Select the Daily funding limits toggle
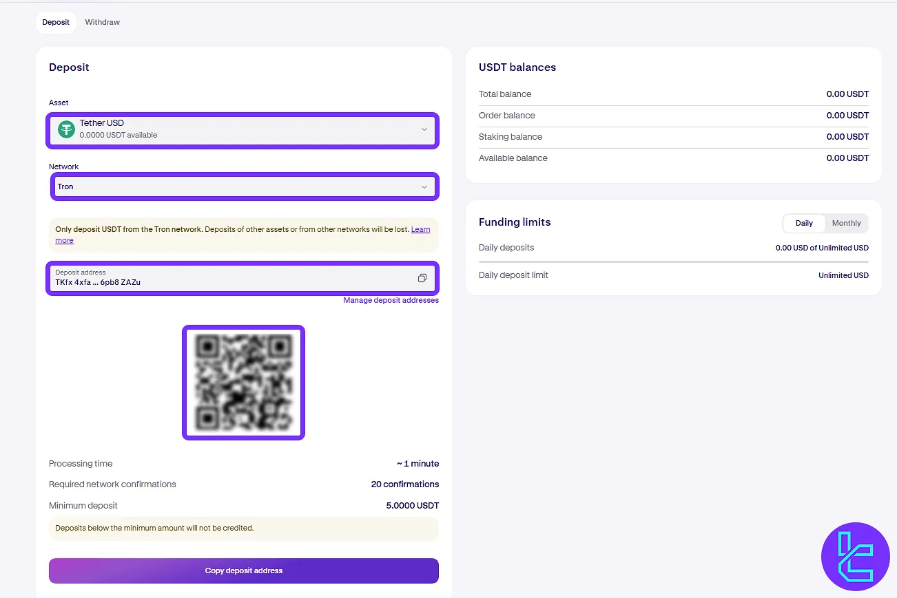 tap(804, 223)
